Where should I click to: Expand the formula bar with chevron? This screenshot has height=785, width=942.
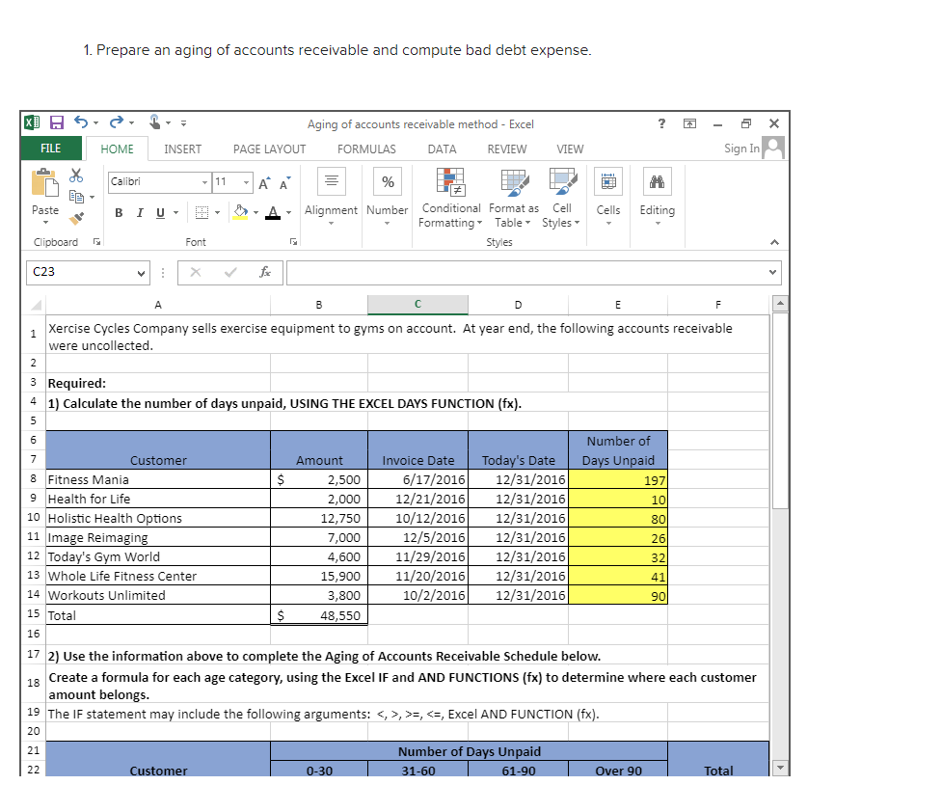point(772,272)
